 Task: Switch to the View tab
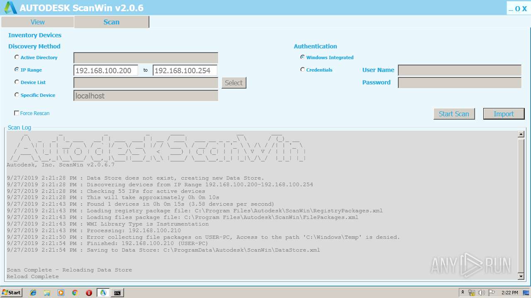click(x=38, y=22)
